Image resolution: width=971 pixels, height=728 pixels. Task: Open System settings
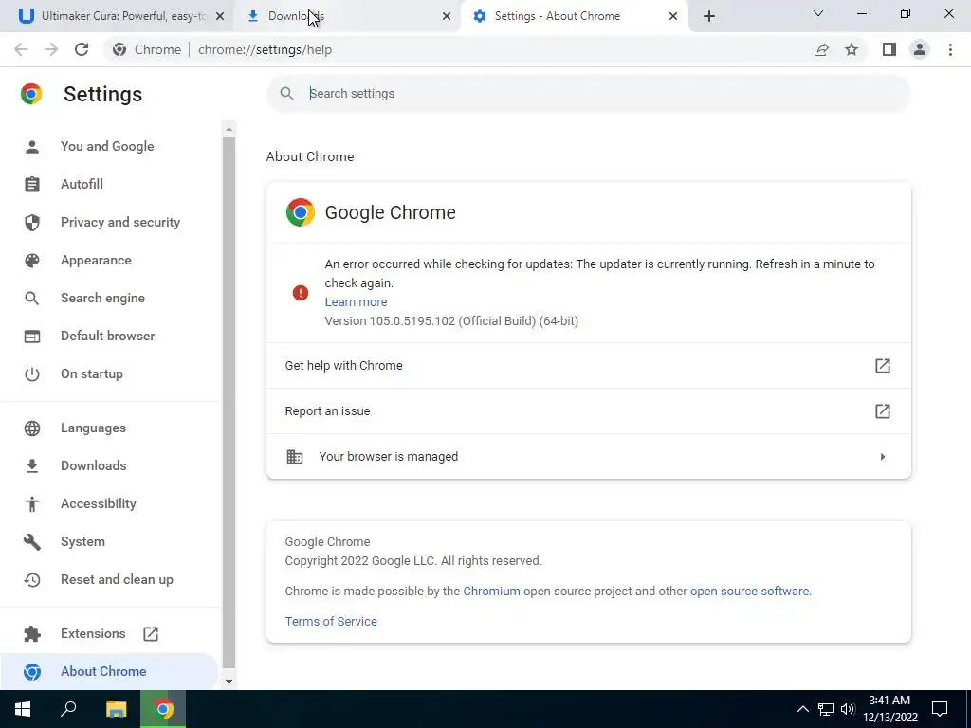pos(82,541)
